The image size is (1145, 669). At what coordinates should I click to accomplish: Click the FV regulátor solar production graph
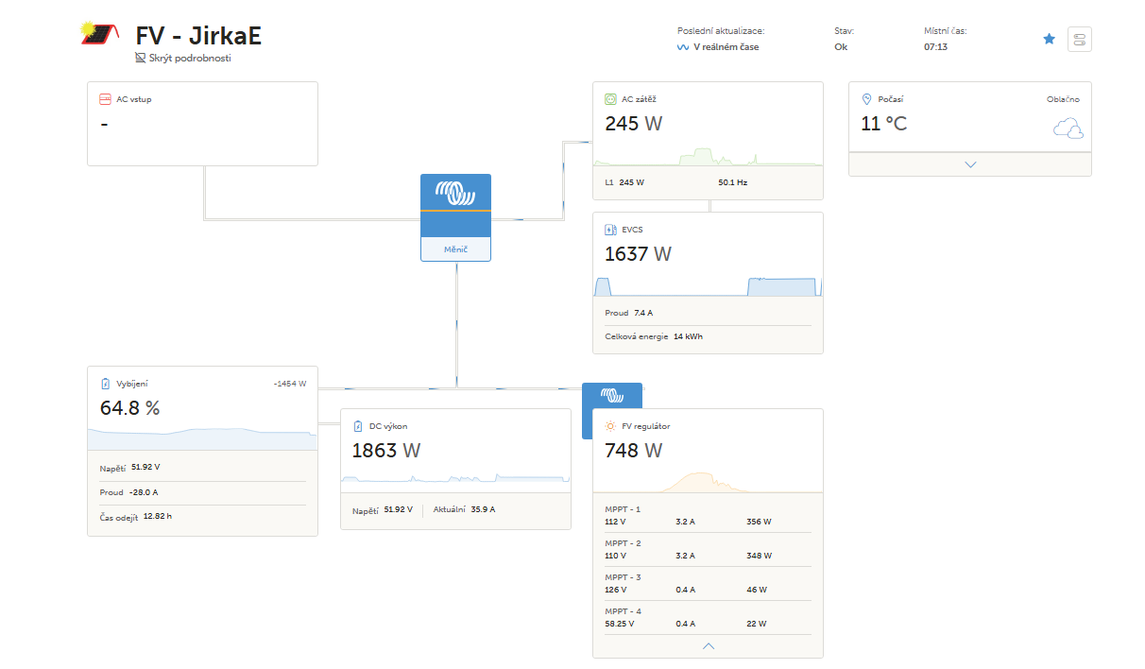point(708,482)
